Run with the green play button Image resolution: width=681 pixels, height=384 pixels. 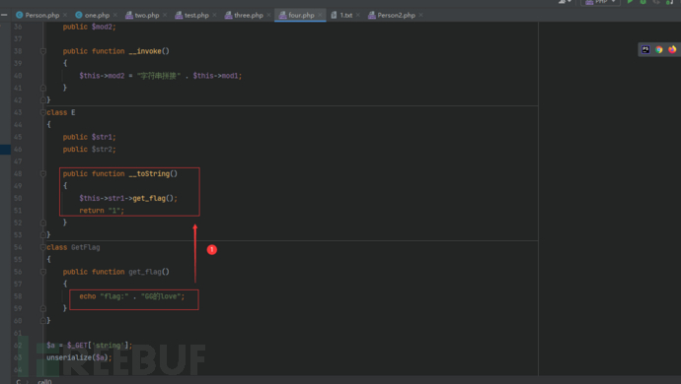(x=630, y=2)
